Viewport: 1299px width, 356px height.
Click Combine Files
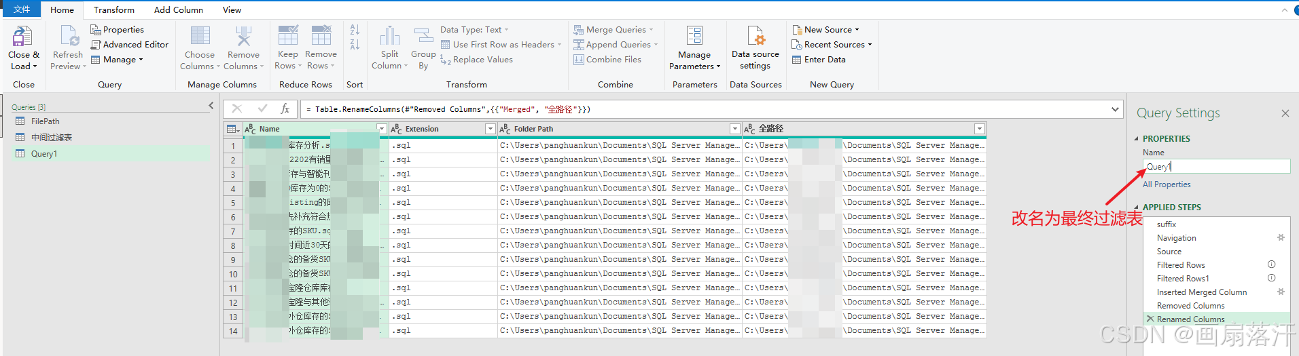[x=607, y=60]
